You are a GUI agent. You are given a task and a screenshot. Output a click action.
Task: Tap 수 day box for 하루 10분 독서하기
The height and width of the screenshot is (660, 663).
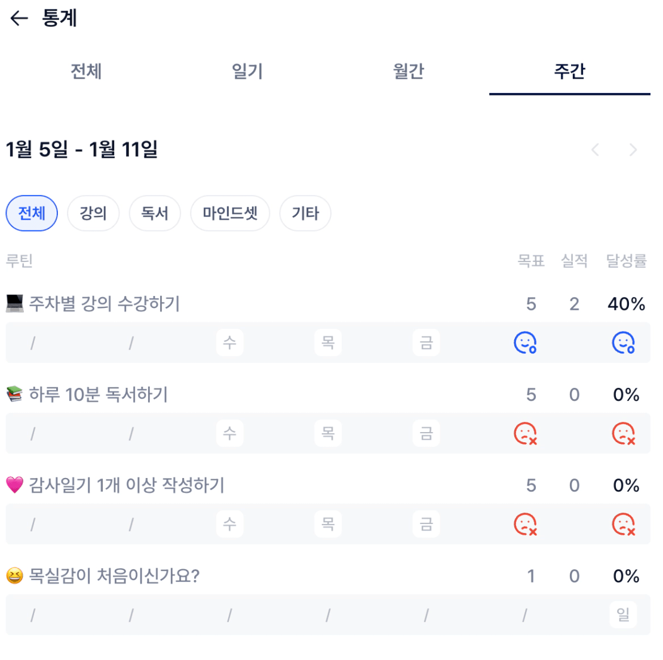pyautogui.click(x=230, y=433)
